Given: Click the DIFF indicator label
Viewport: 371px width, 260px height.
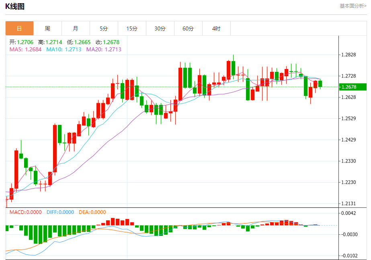Looking at the screenshot, I should [x=60, y=212].
